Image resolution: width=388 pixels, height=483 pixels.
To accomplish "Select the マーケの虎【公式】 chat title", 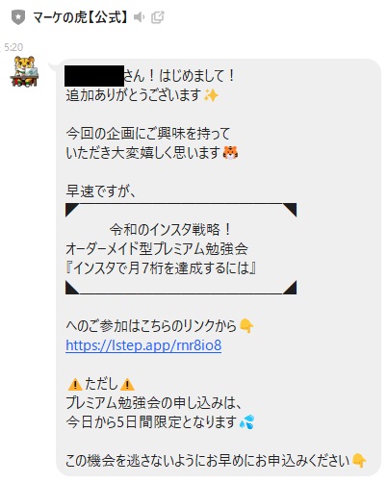I will [x=80, y=17].
